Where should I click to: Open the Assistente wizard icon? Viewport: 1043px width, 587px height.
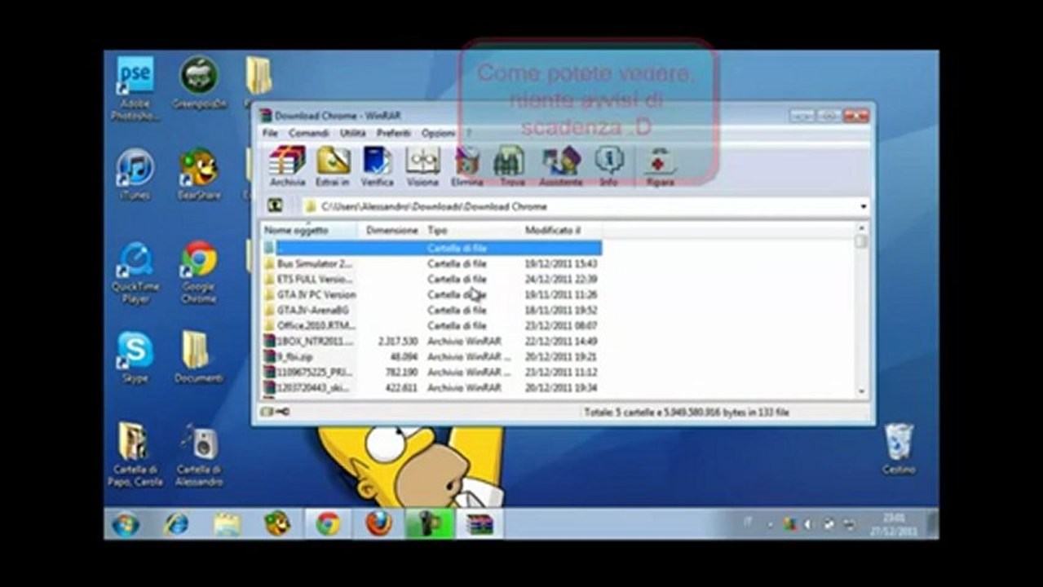[561, 166]
